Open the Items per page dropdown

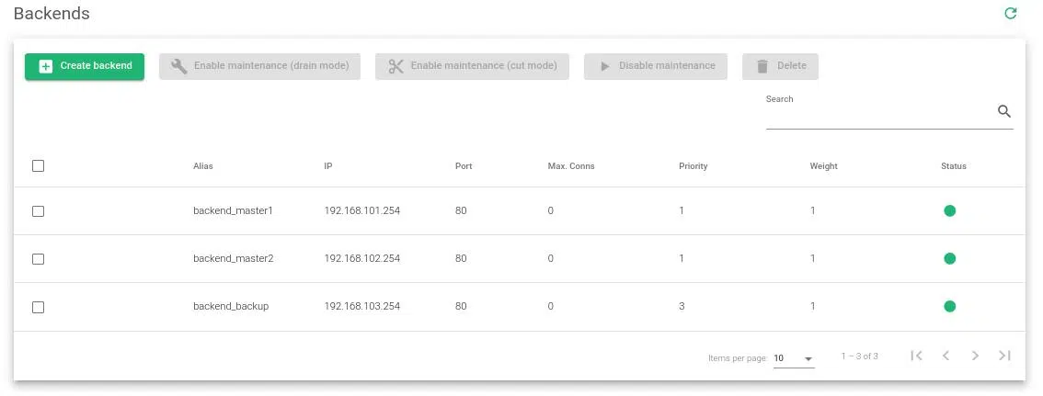click(794, 358)
